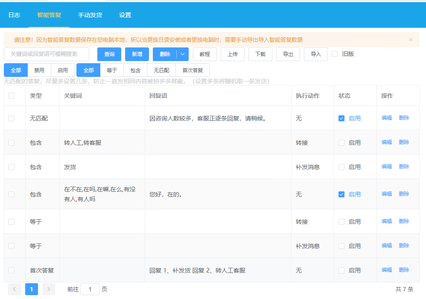This screenshot has width=426, height=299.
Task: Expand the 删除 button dropdown arrow
Action: point(183,54)
